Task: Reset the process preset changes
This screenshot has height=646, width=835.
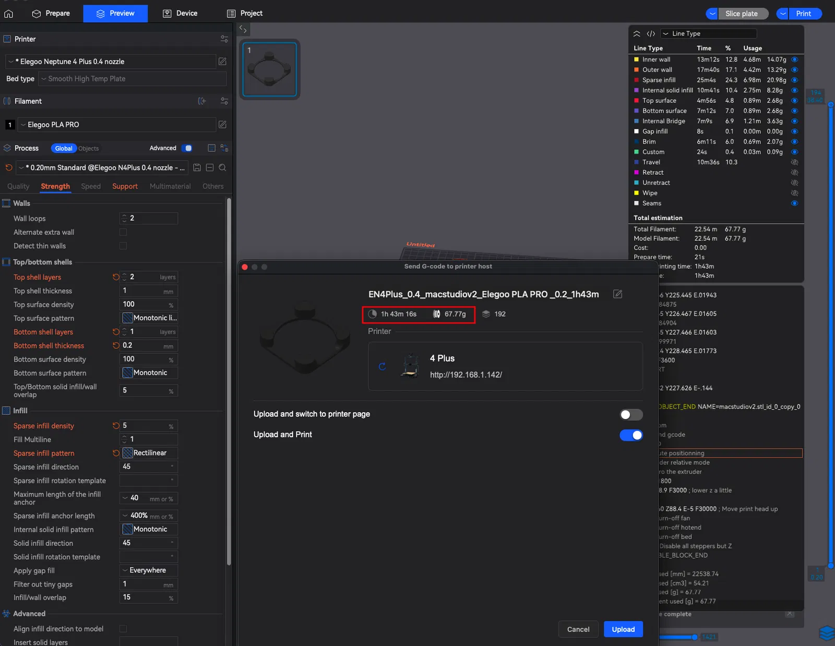Action: [9, 168]
